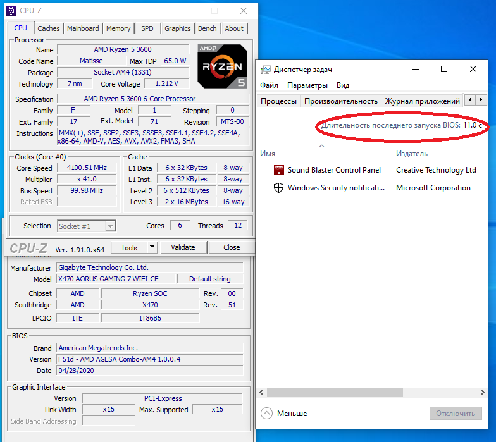Image resolution: width=496 pixels, height=442 pixels.
Task: Select the Windows Security notification row
Action: (x=372, y=188)
